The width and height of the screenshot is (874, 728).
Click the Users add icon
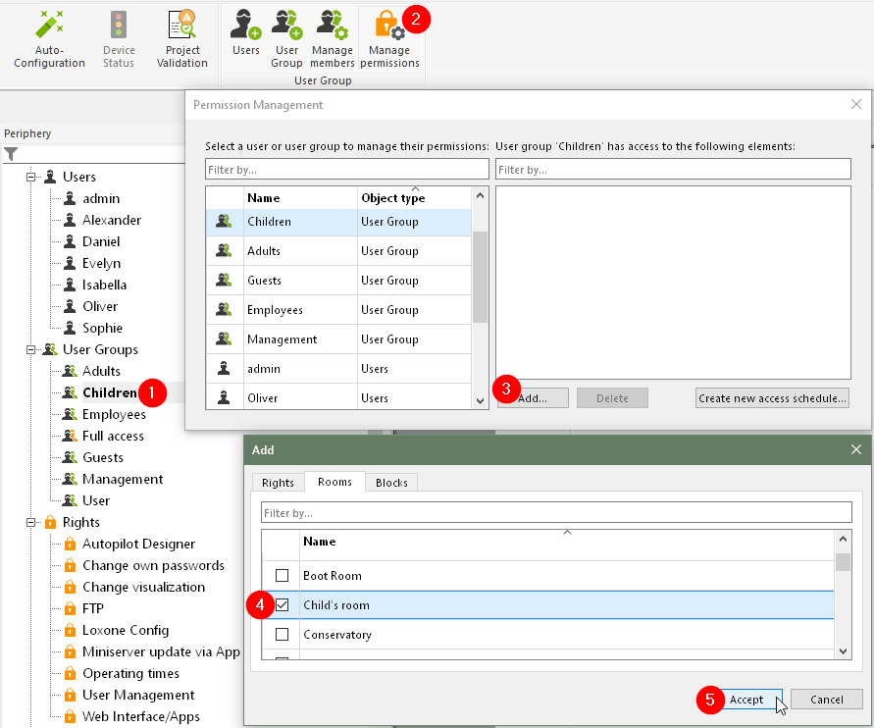(x=245, y=26)
